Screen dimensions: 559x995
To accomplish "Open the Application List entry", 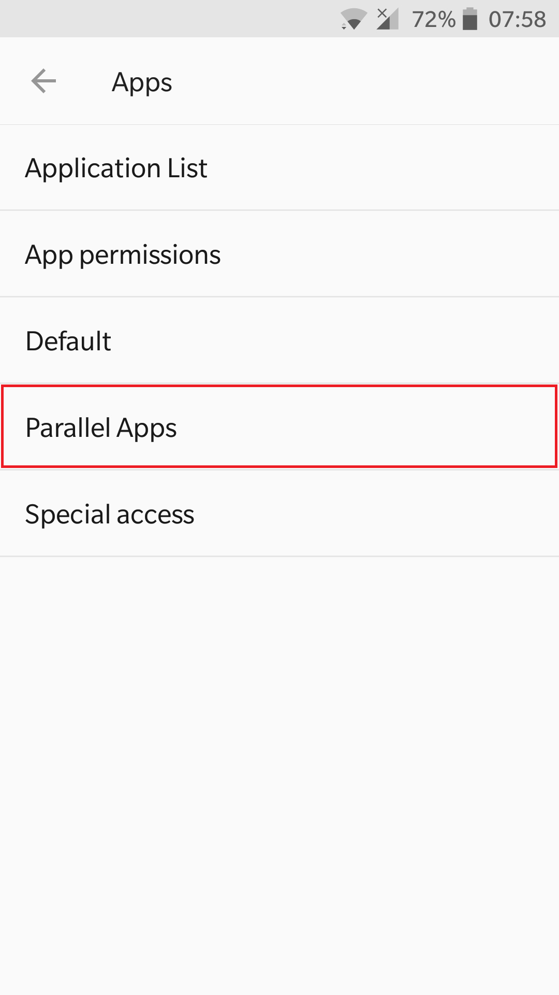I will (x=279, y=168).
